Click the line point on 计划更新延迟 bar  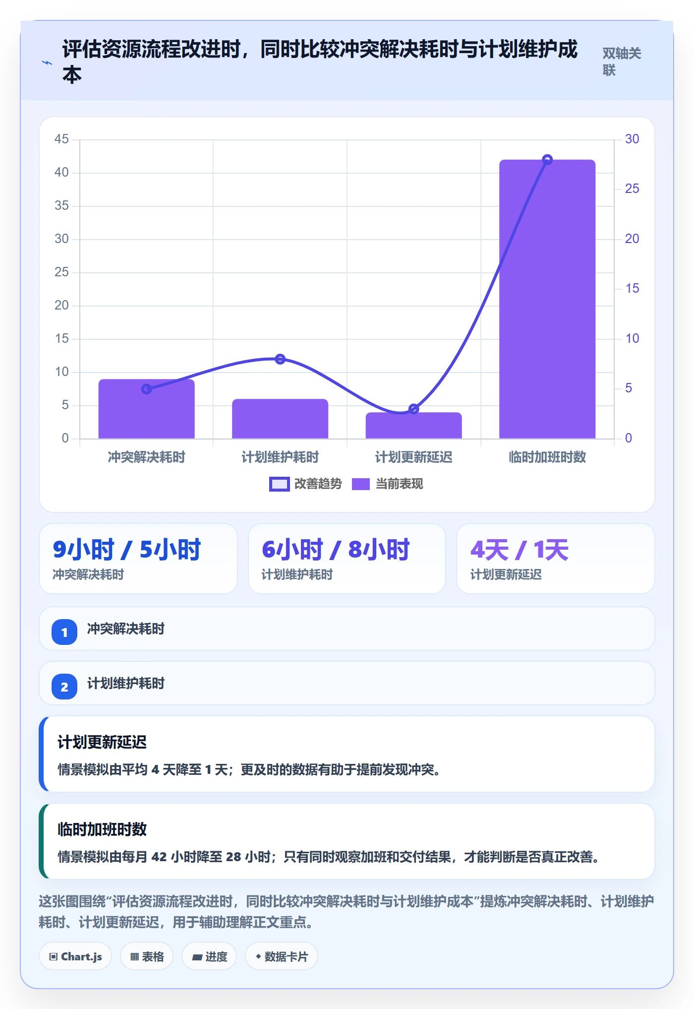(414, 409)
